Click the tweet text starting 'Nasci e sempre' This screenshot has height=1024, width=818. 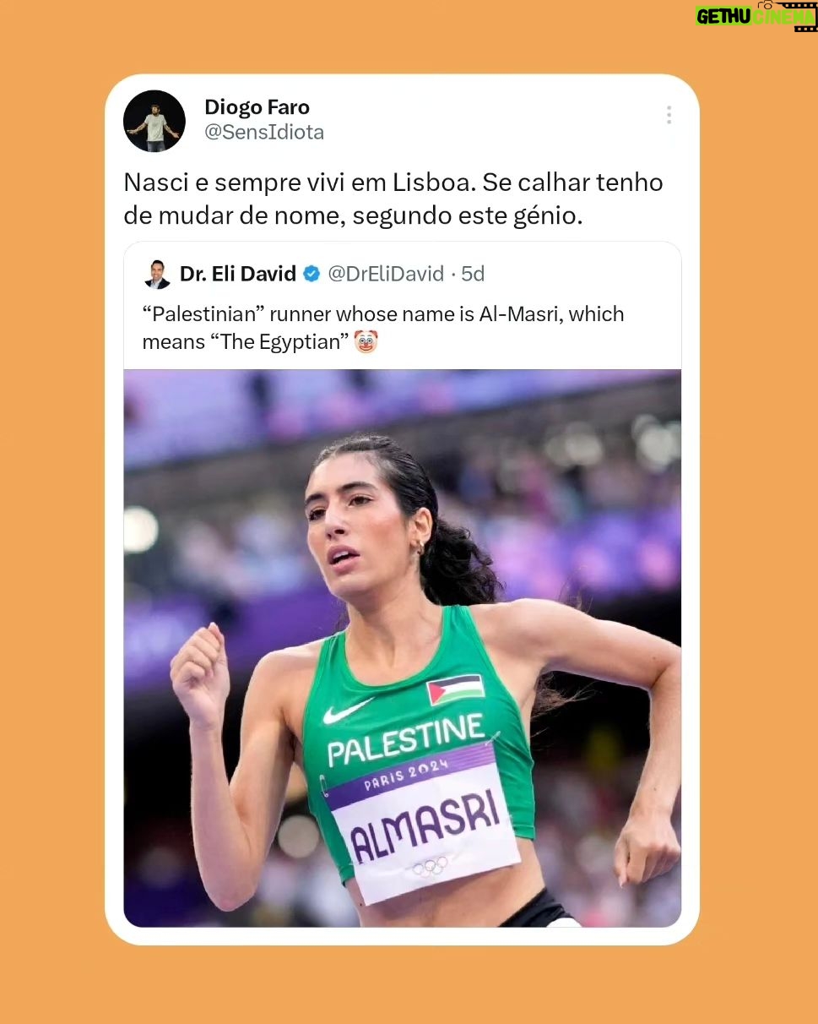coord(393,199)
